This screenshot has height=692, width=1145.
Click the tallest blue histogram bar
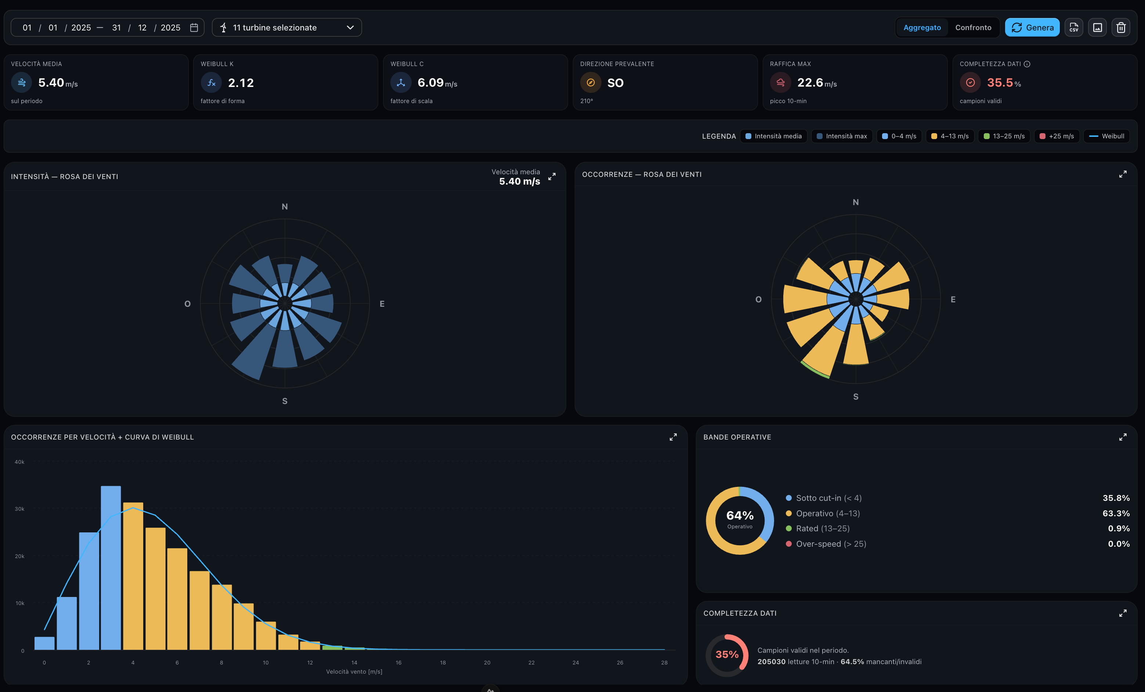111,568
